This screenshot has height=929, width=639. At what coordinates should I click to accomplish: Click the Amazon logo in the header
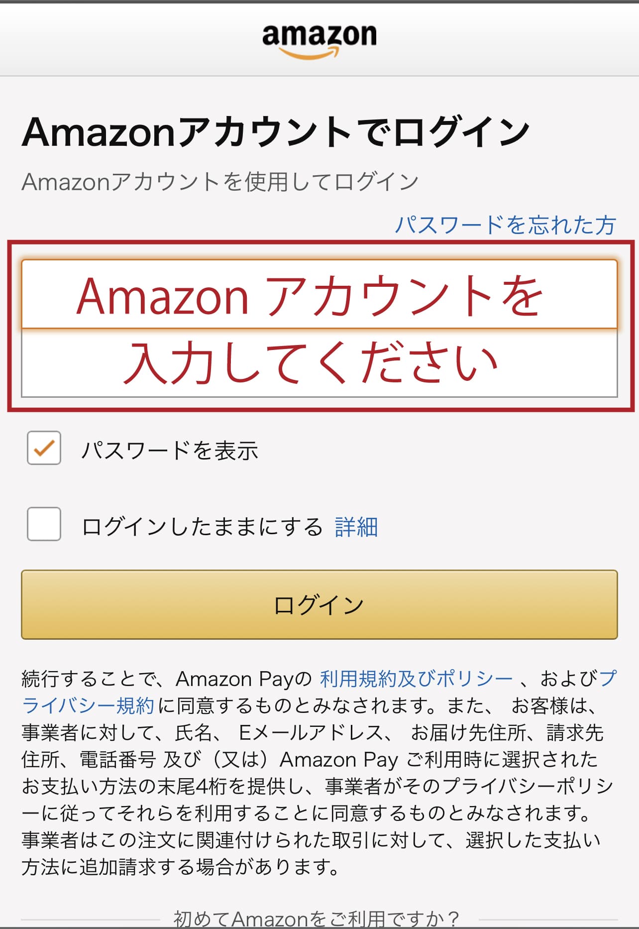(319, 36)
